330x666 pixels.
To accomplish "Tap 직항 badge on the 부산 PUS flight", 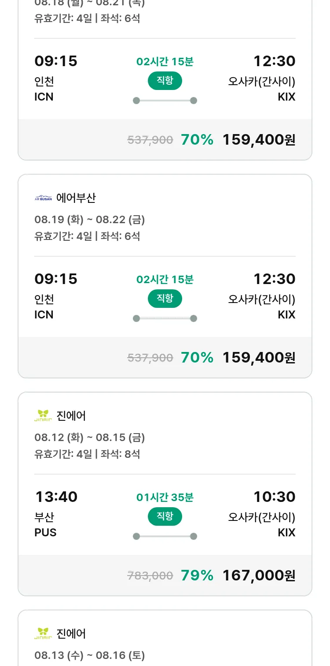I will (165, 516).
